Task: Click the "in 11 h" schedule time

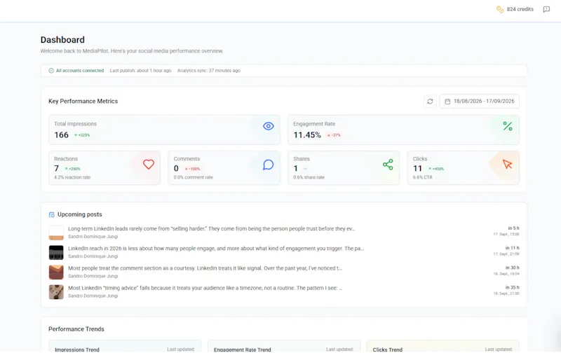Action: (513, 248)
